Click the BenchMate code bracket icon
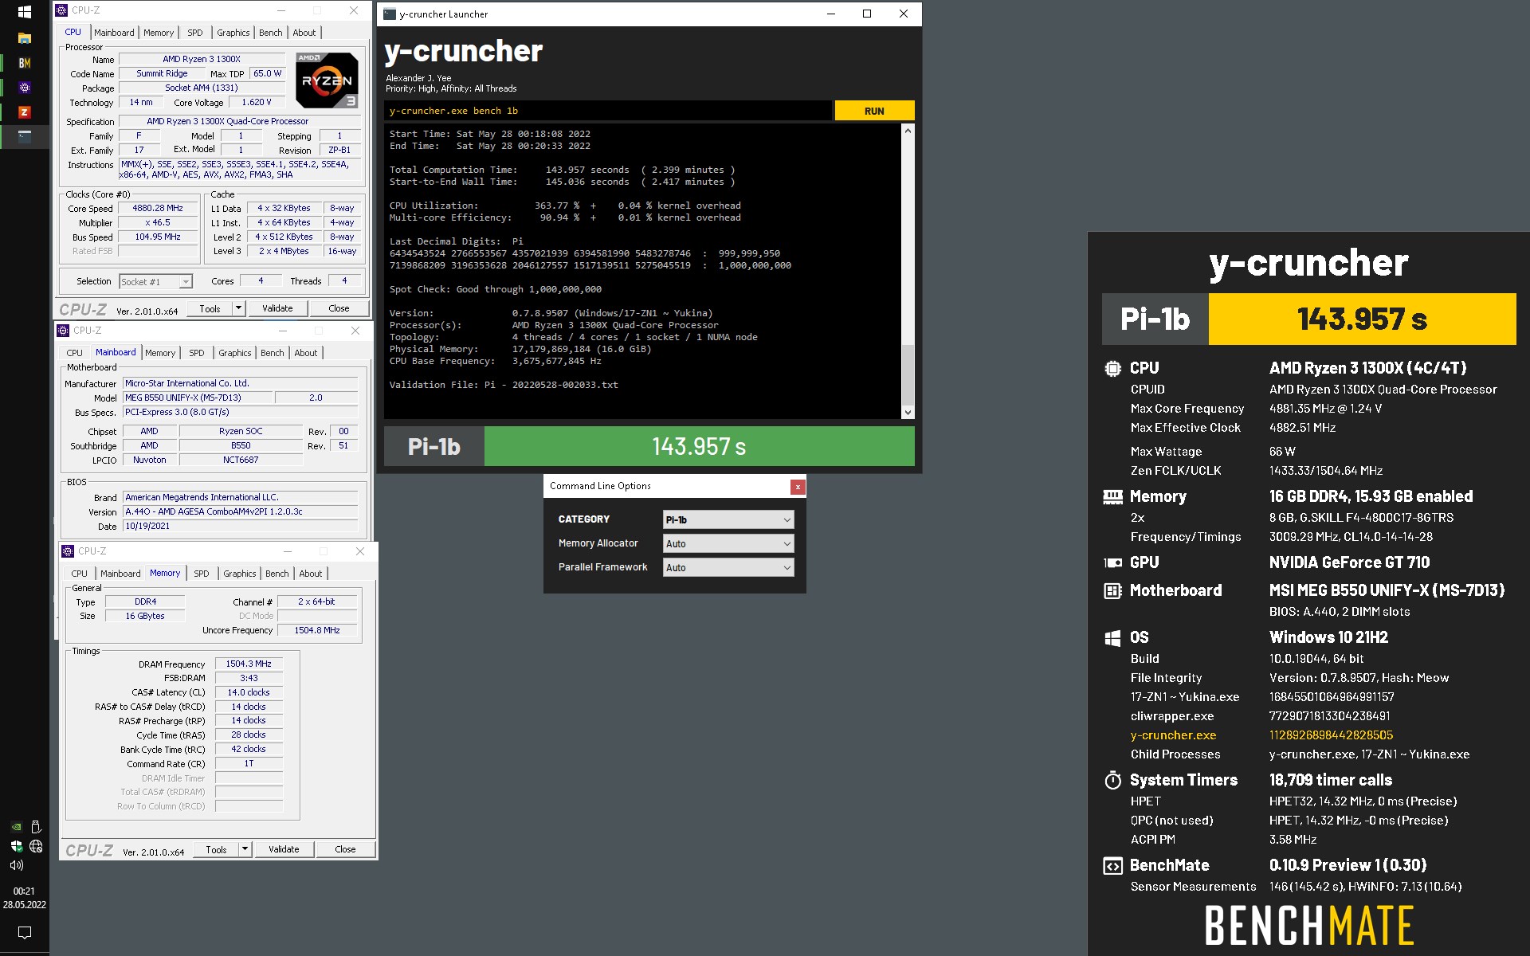 pyautogui.click(x=1112, y=866)
